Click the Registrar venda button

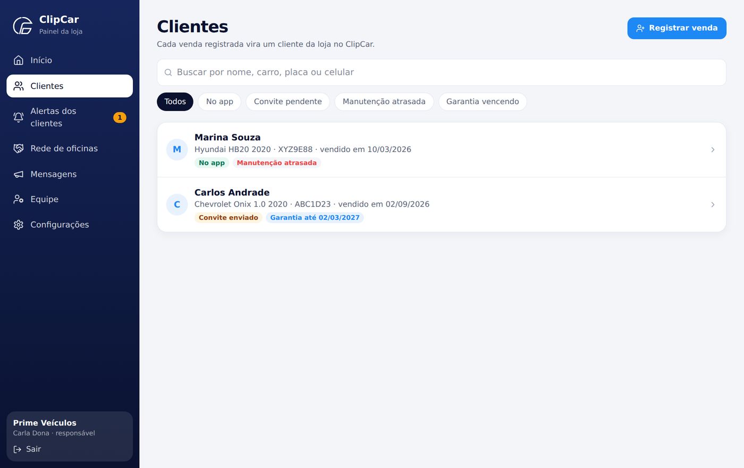[677, 28]
